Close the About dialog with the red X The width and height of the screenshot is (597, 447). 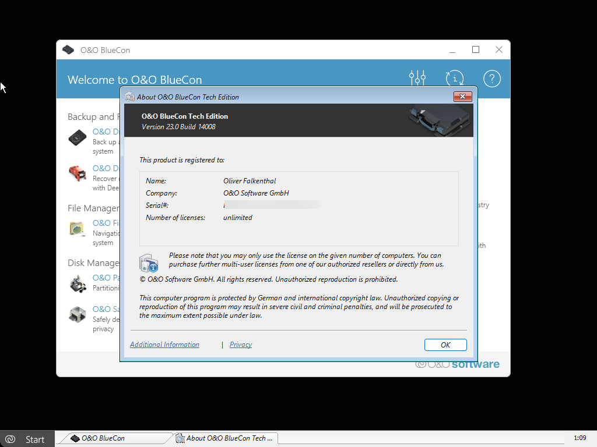(x=462, y=97)
